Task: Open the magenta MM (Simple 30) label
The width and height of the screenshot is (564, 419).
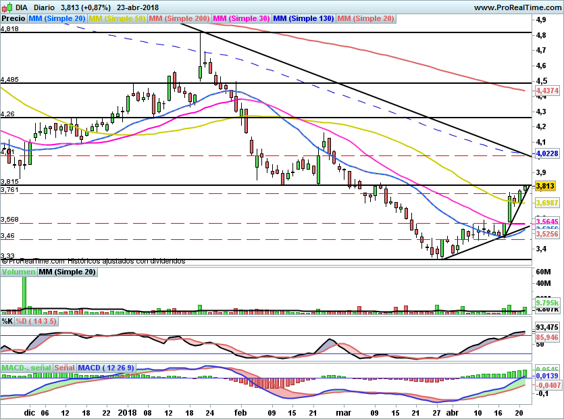Action: tap(241, 19)
